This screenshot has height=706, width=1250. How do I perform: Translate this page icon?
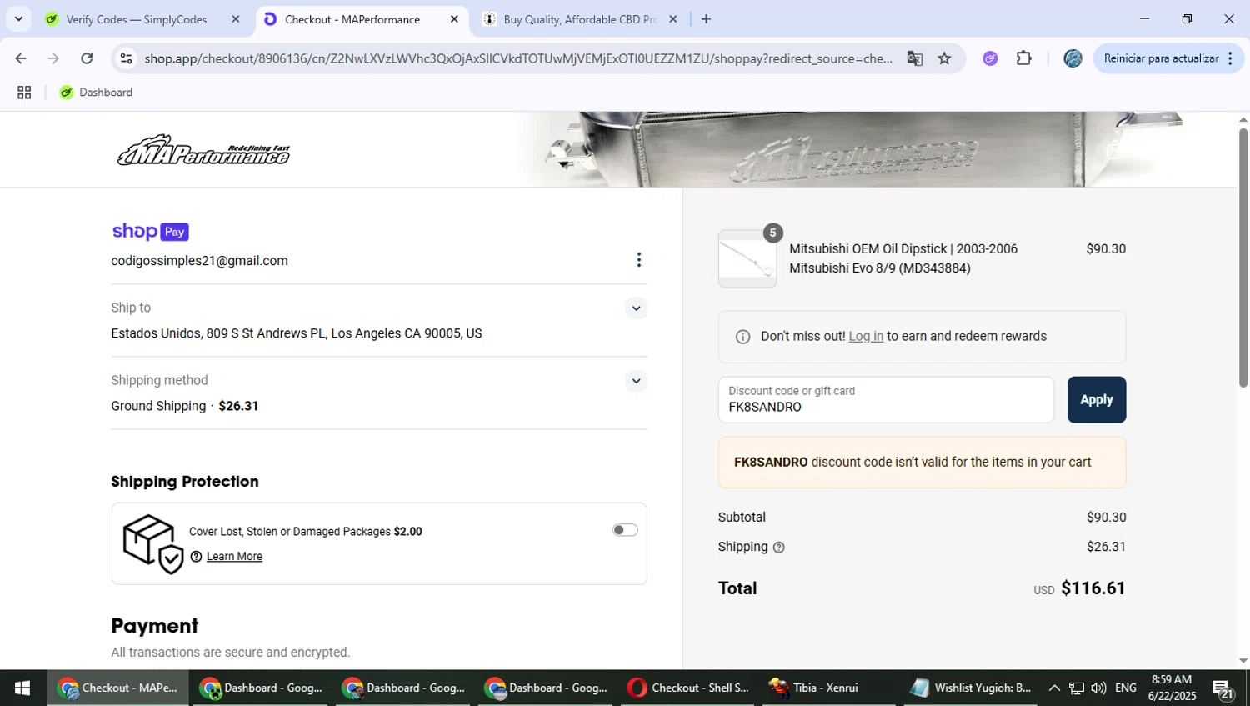pos(915,58)
